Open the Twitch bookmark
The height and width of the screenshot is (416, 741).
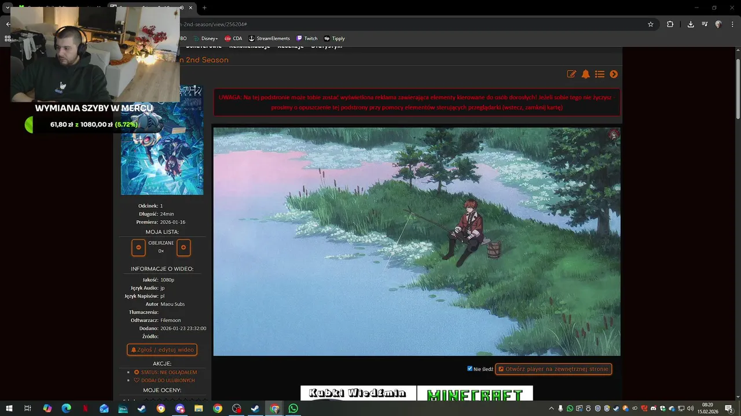coord(307,39)
